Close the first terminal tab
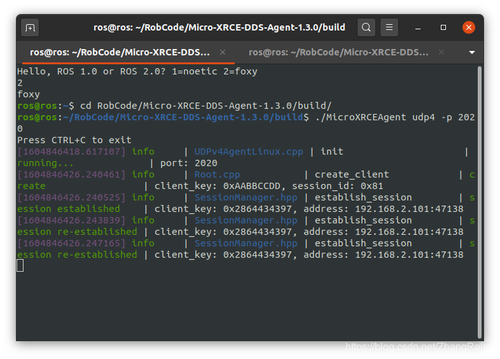 pos(223,52)
